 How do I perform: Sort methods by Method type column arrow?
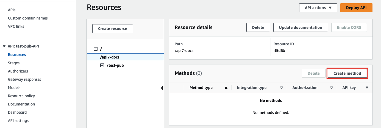226,88
